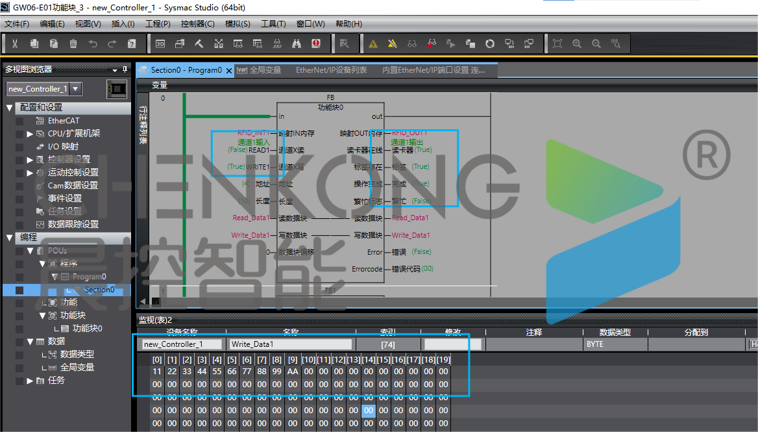
Task: Expand the CPU/扩展机架 node
Action: coord(30,134)
